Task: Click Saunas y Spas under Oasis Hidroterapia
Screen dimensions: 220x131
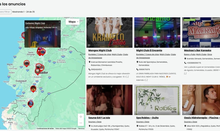Action: click(190, 122)
